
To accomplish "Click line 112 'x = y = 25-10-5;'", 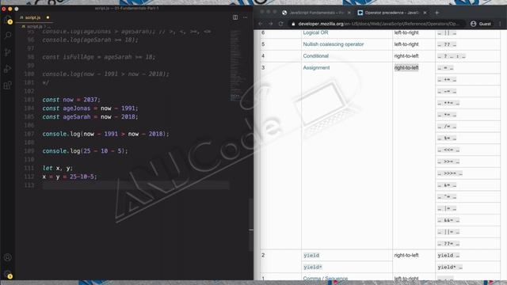I will (x=70, y=177).
